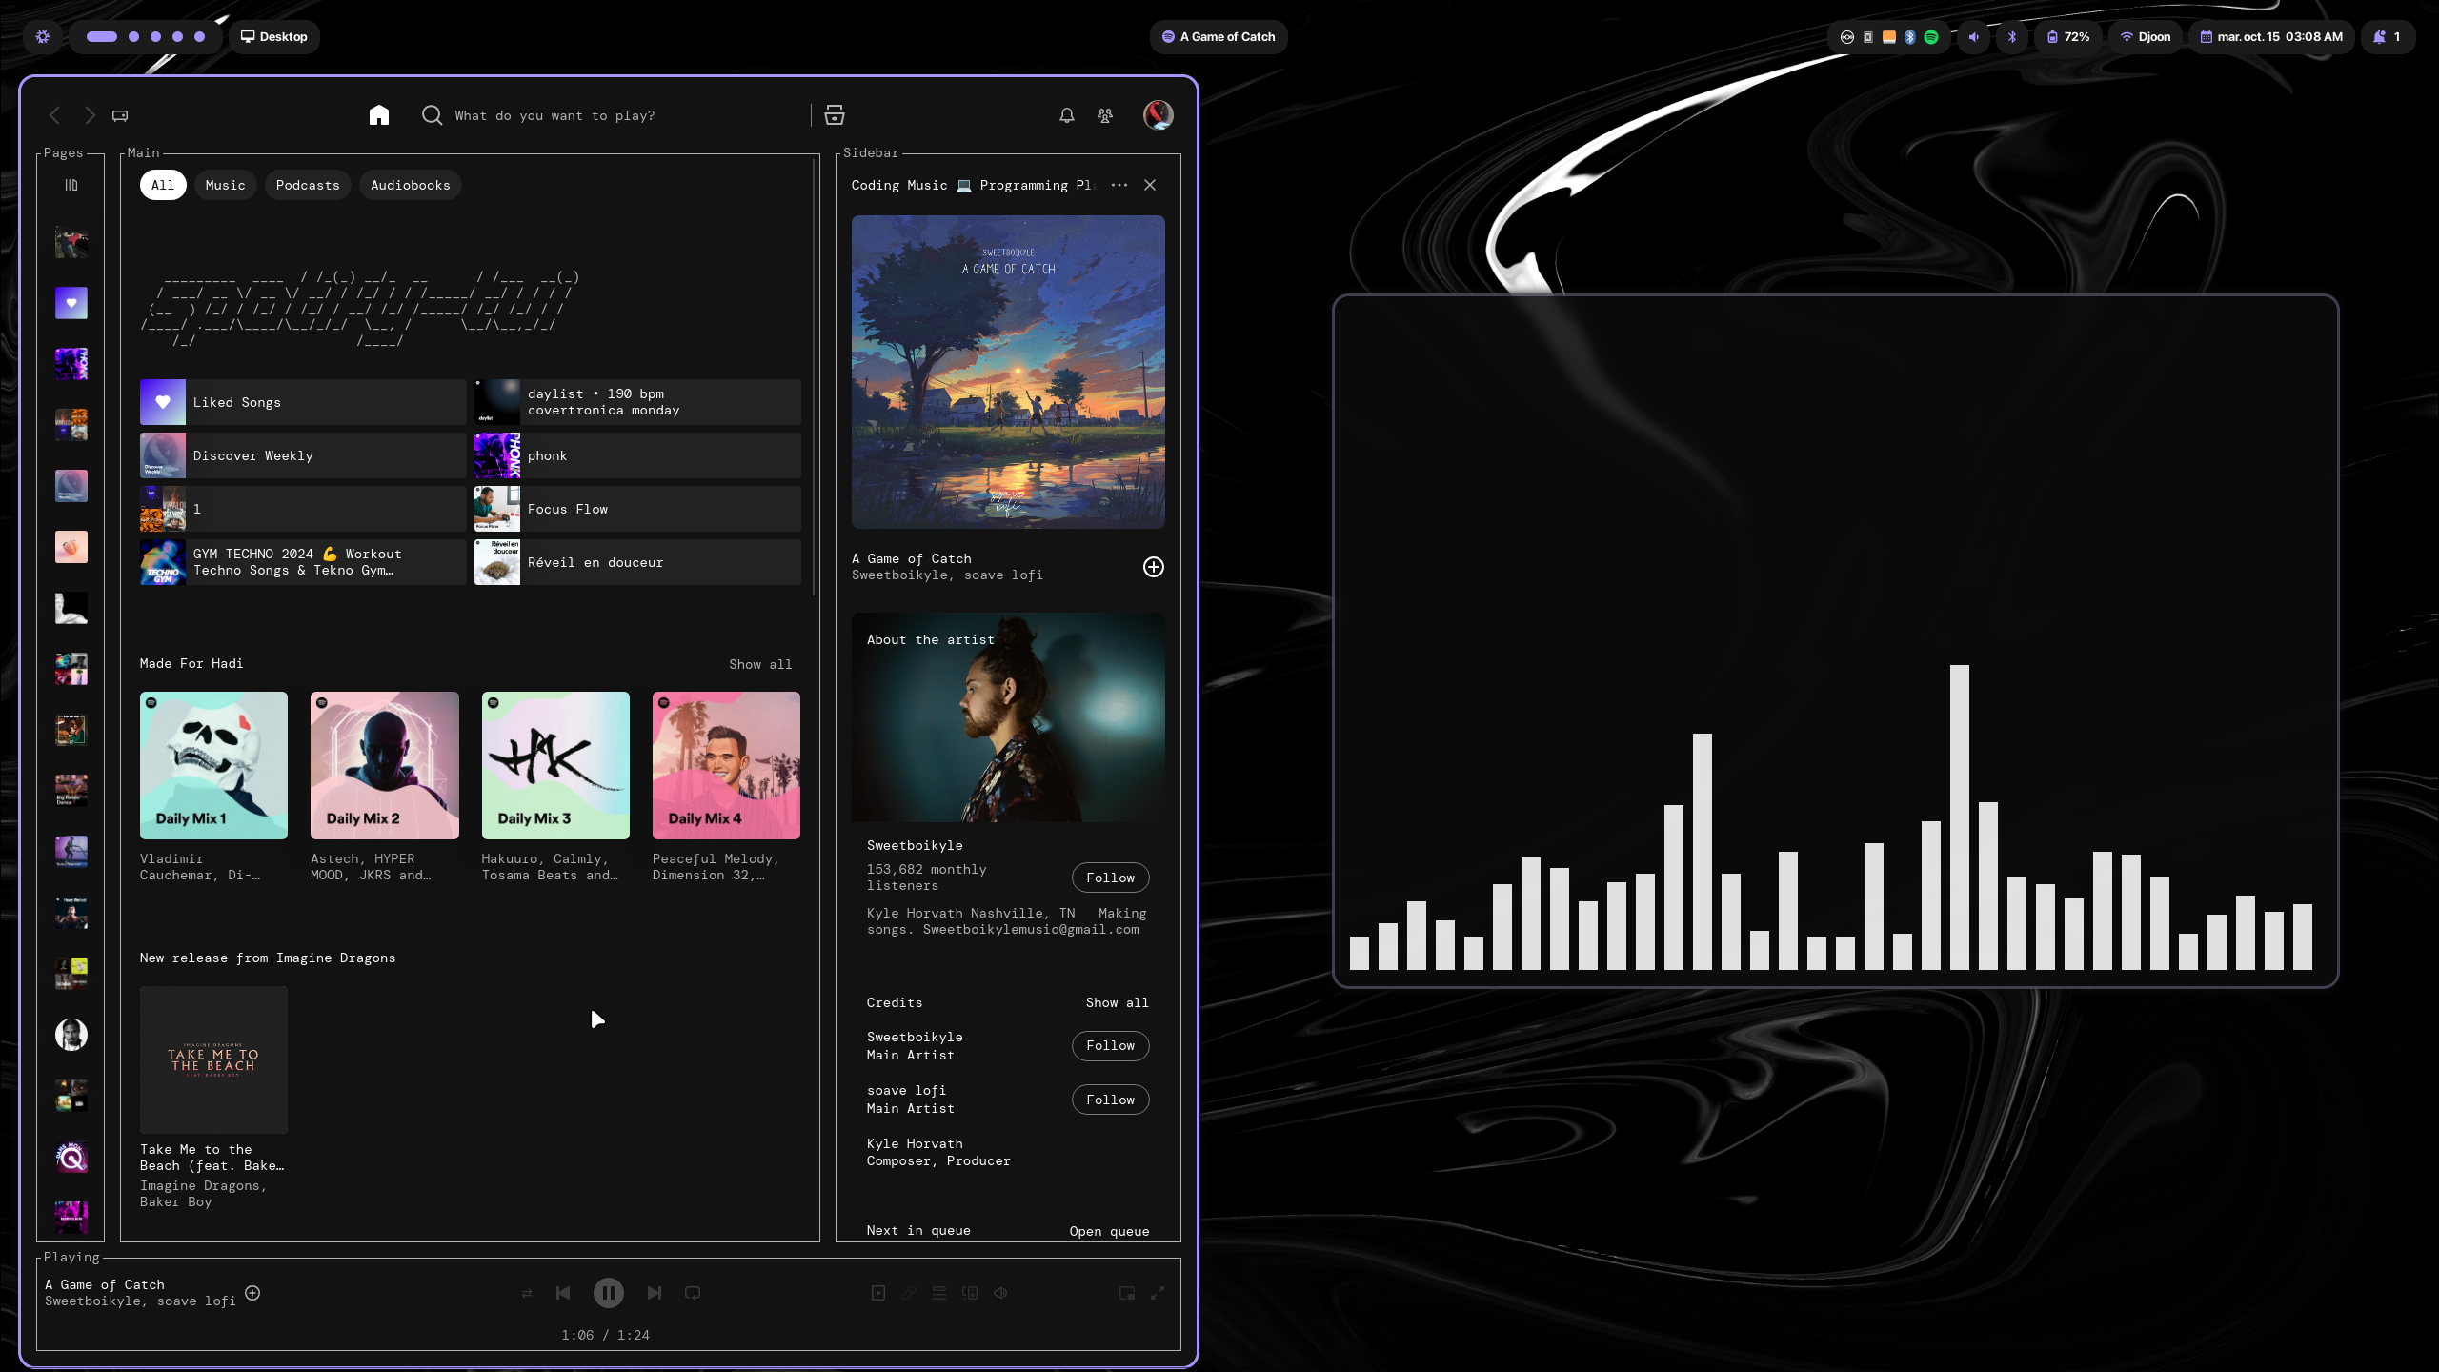Select the Audiobooks filter tab

(x=410, y=185)
